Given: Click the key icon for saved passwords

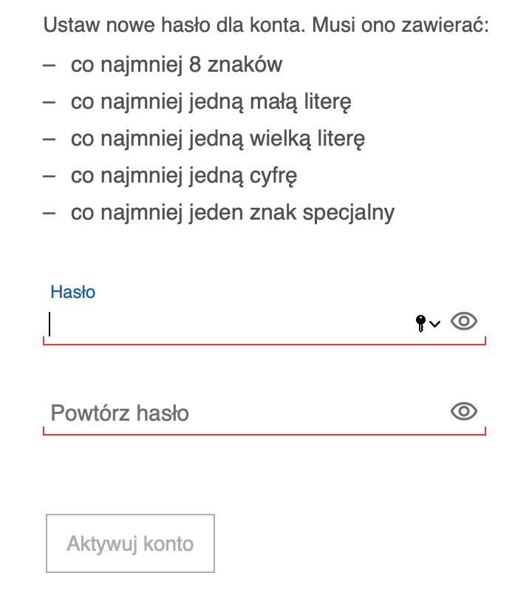Looking at the screenshot, I should coord(420,323).
